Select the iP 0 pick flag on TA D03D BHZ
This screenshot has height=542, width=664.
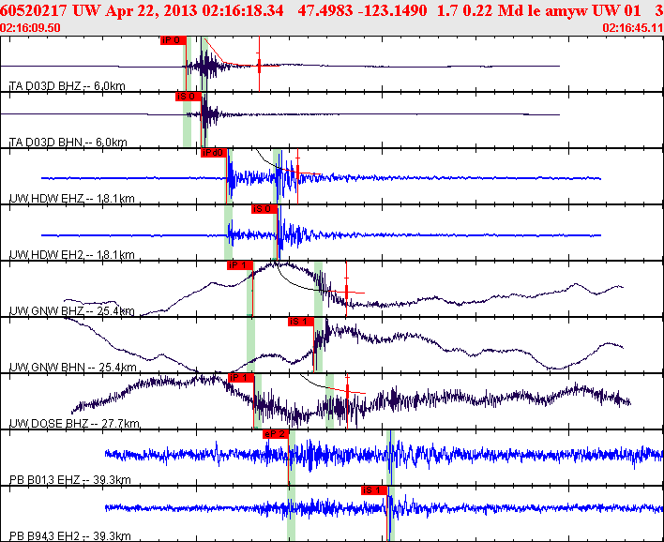point(174,40)
